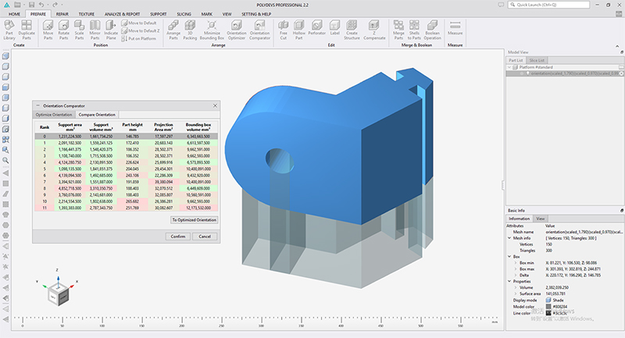This screenshot has height=338, width=625.
Task: Collapse the Mesh info attribute group
Action: pos(509,238)
